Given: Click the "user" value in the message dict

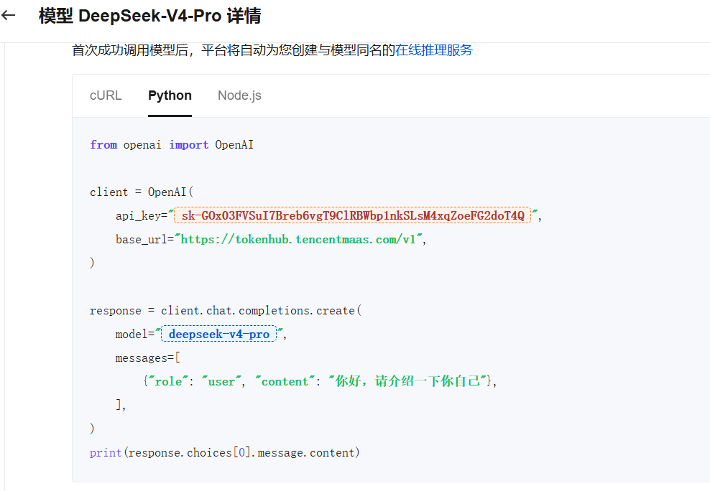Looking at the screenshot, I should (221, 382).
